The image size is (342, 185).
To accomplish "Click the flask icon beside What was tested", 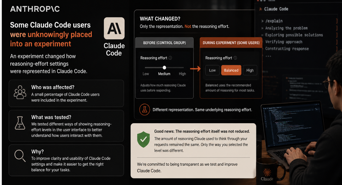I will (x=20, y=123).
